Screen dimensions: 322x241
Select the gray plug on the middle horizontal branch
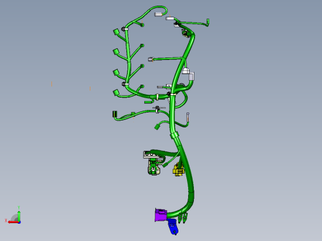tap(150, 59)
